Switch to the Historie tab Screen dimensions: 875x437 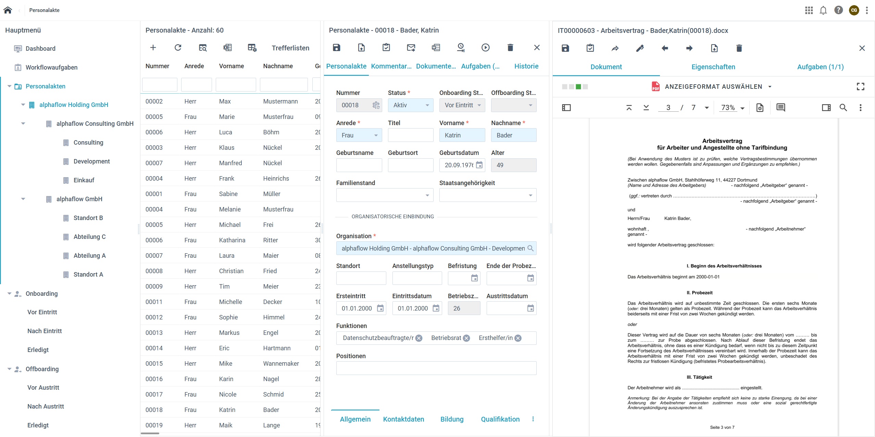pos(526,66)
